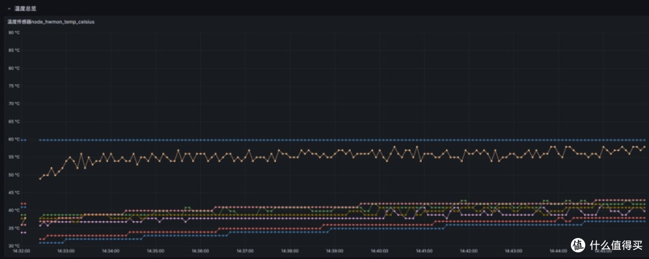Click the 70 °C y-axis label

(x=14, y=104)
